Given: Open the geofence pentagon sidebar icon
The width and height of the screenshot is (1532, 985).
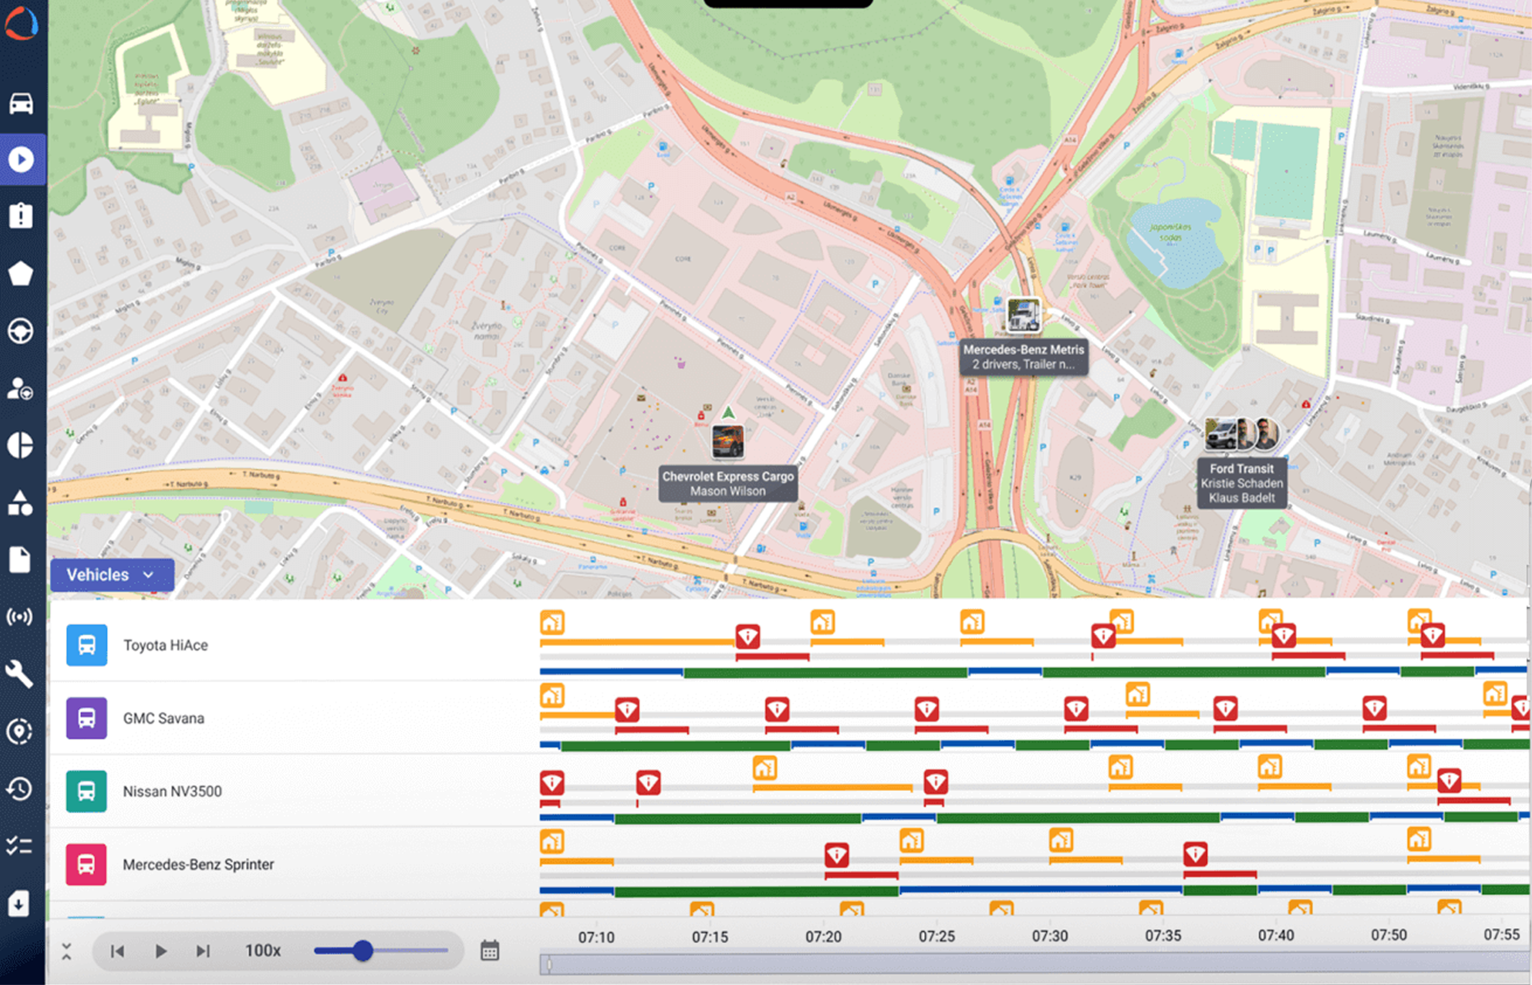Looking at the screenshot, I should click(21, 274).
